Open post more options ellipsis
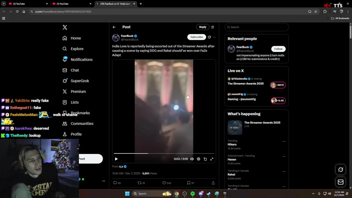This screenshot has width=352, height=198. 214,37
